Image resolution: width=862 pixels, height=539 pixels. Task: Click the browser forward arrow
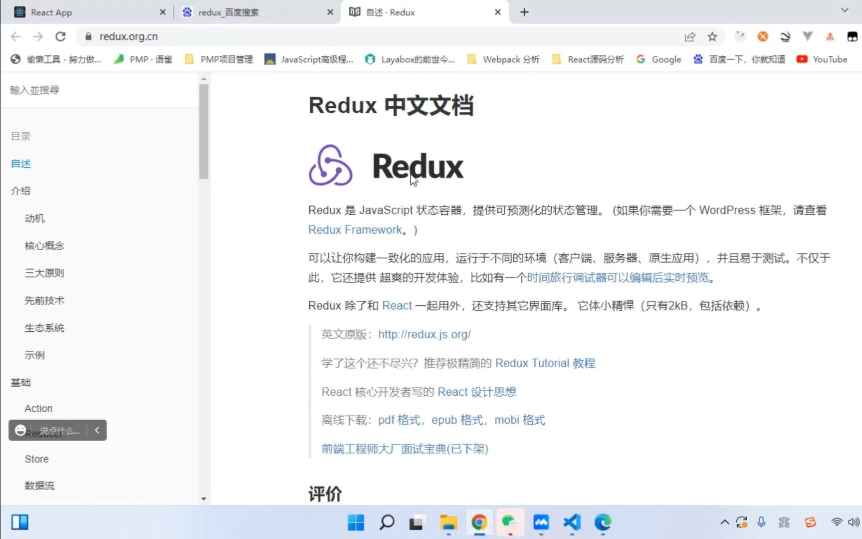[38, 36]
